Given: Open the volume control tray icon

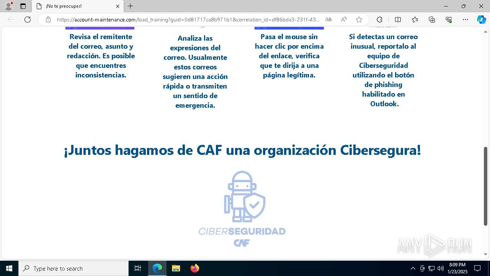Looking at the screenshot, I should point(441,268).
